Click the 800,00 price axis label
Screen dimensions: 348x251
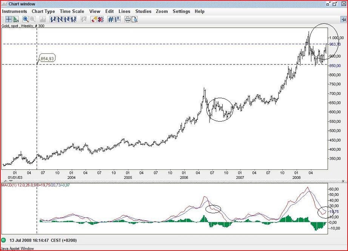[x=335, y=75]
